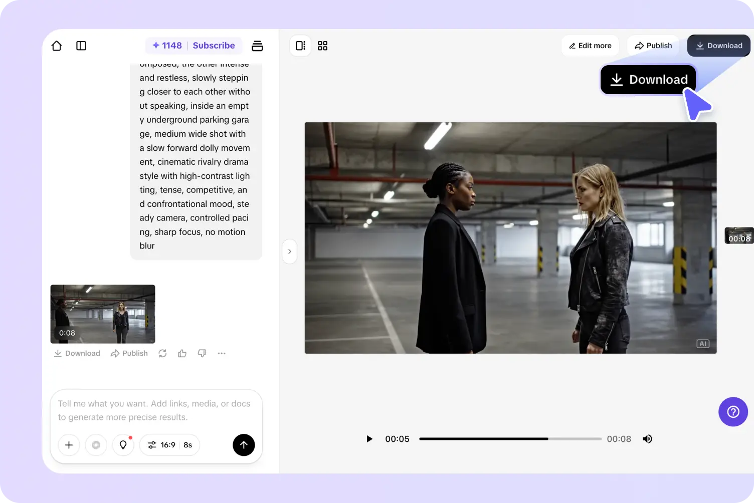Click the history stack icon beside Subscribe
The width and height of the screenshot is (754, 503).
[257, 46]
